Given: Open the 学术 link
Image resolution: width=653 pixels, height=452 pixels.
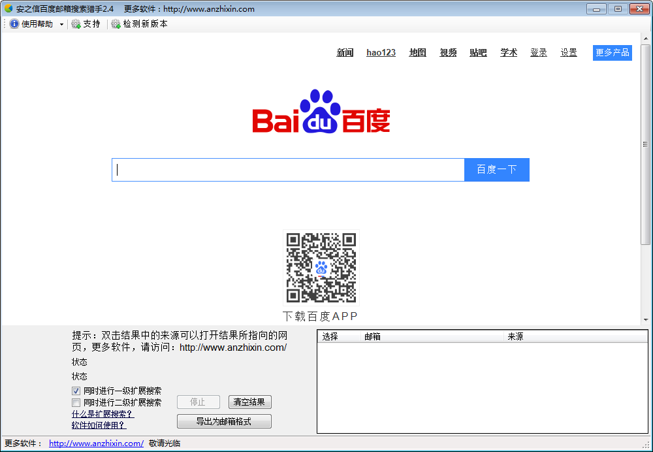Looking at the screenshot, I should pyautogui.click(x=509, y=52).
